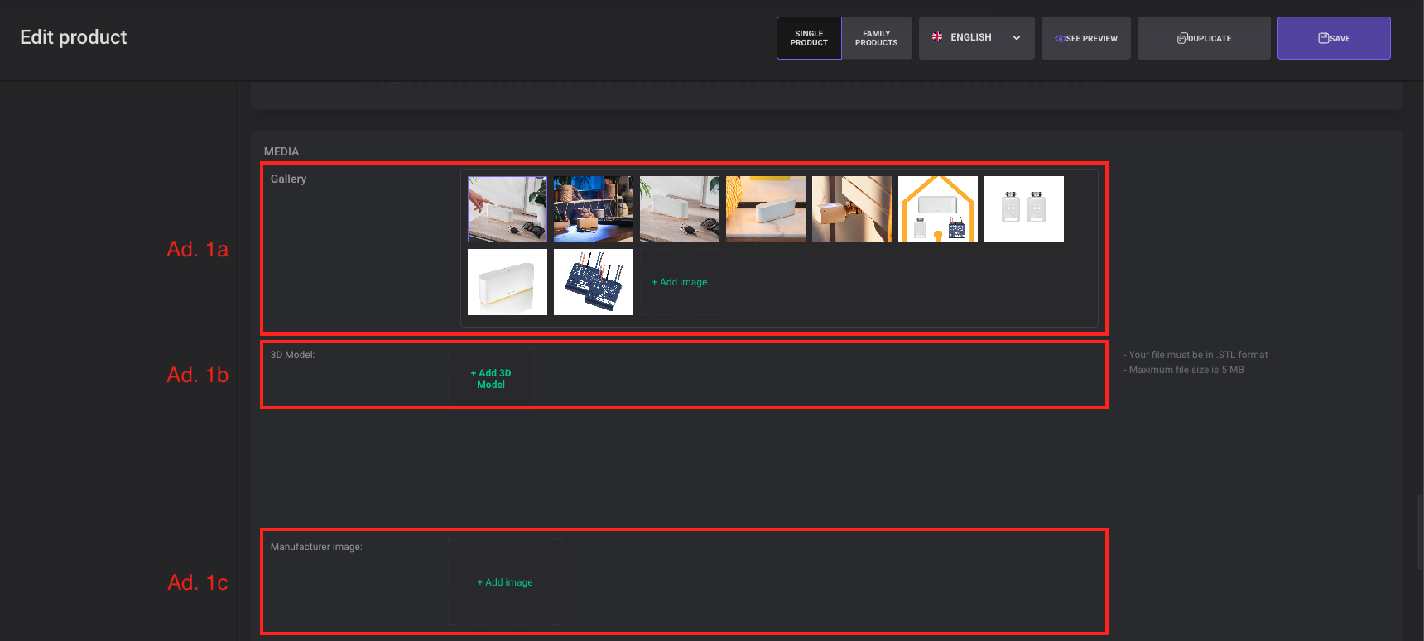Switch to Single Product mode
This screenshot has width=1424, height=641.
tap(809, 38)
